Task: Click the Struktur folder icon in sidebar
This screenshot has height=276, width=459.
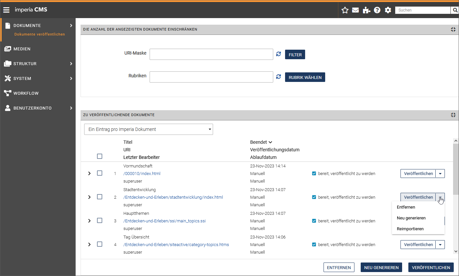Action: (x=8, y=63)
